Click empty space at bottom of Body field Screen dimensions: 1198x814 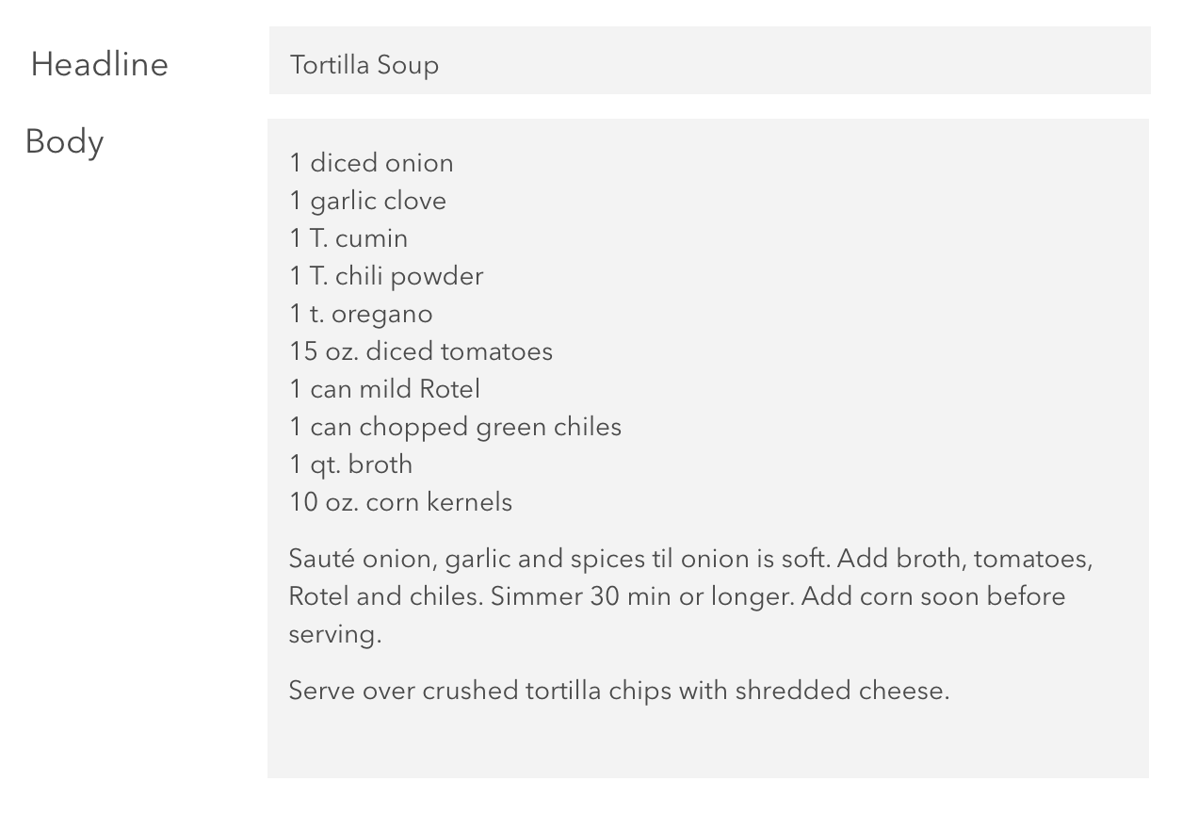tap(708, 744)
